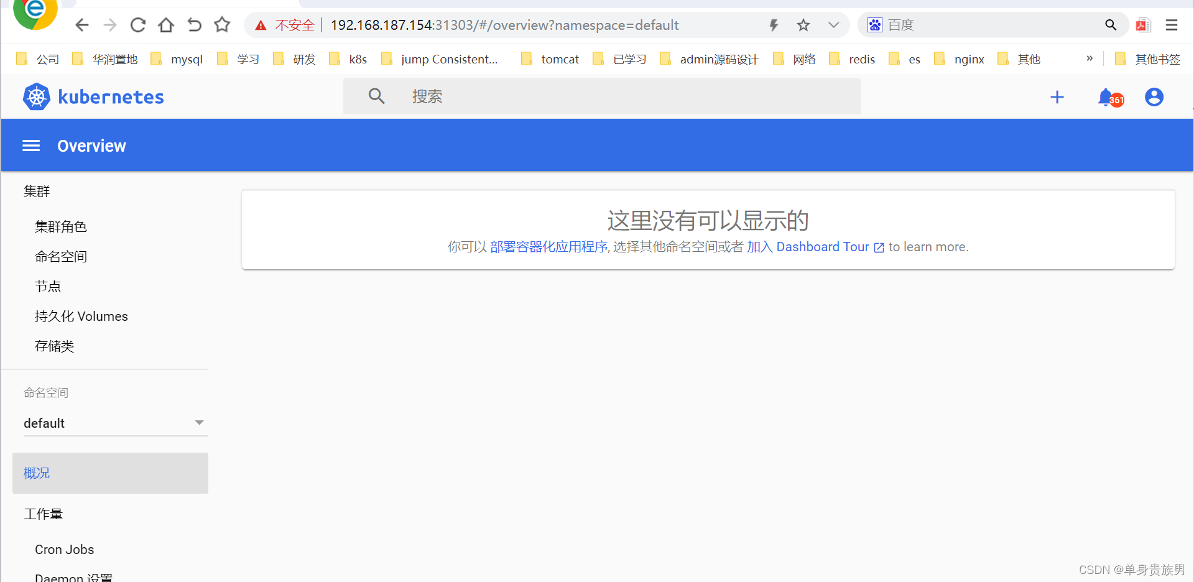Image resolution: width=1194 pixels, height=582 pixels.
Task: Open the nginx bookmark folder
Action: click(x=959, y=59)
